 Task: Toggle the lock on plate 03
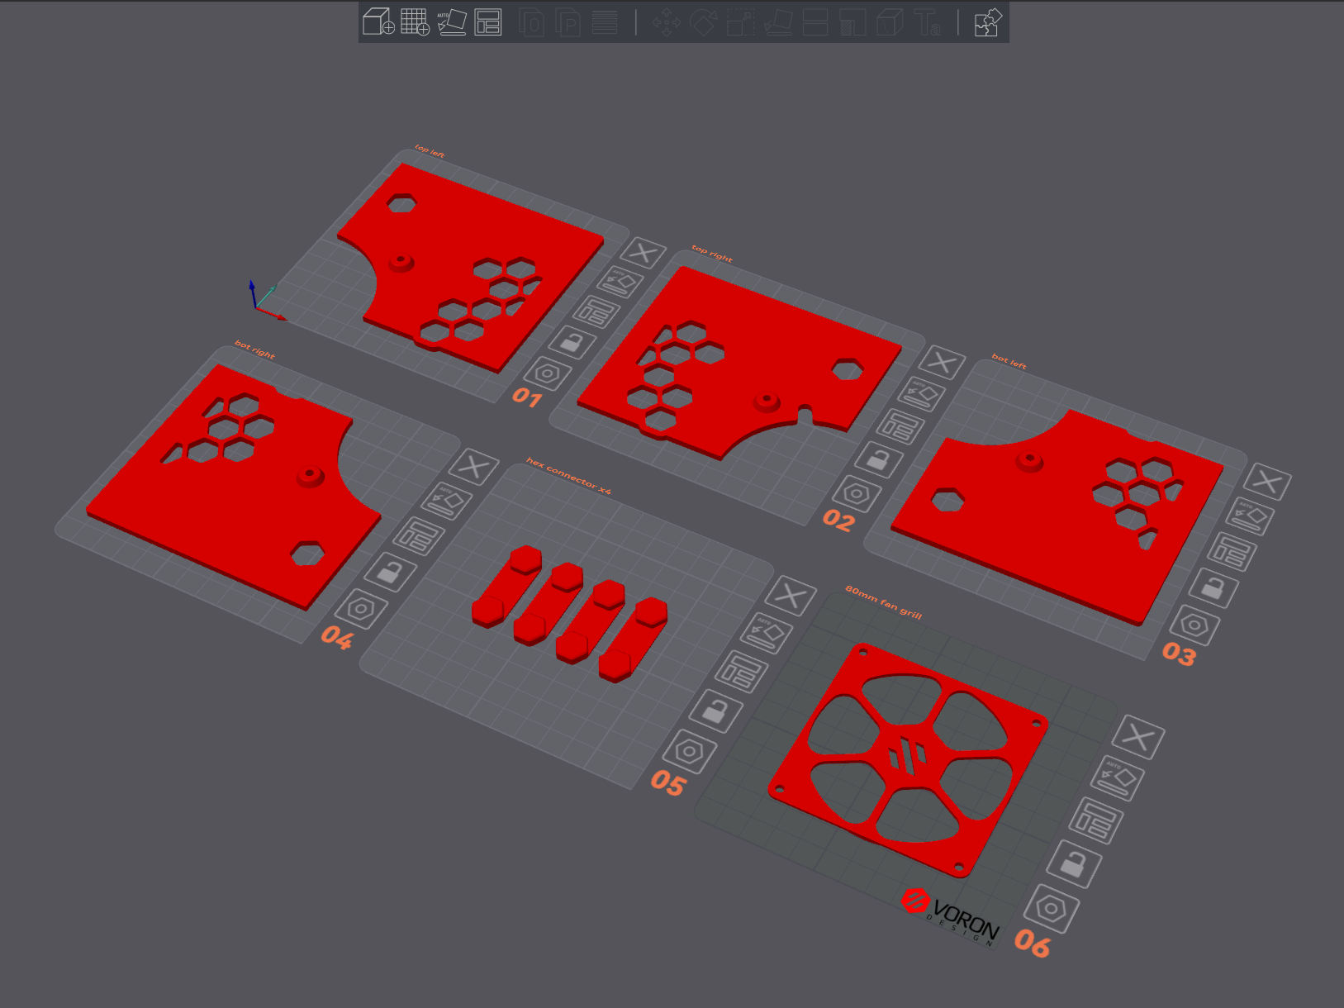pyautogui.click(x=1213, y=587)
